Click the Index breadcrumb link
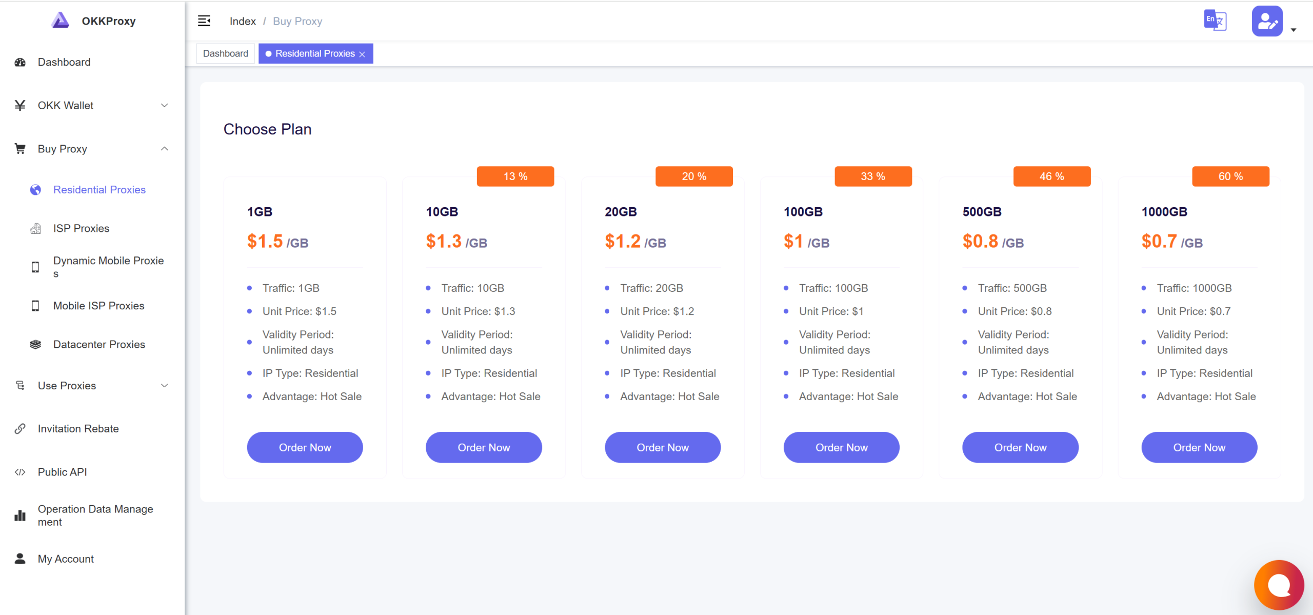1313x615 pixels. click(243, 21)
